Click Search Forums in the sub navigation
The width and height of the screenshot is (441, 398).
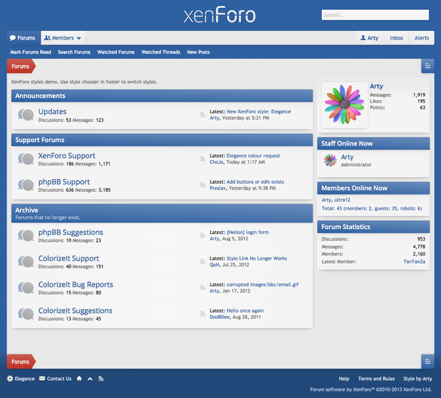click(x=74, y=52)
